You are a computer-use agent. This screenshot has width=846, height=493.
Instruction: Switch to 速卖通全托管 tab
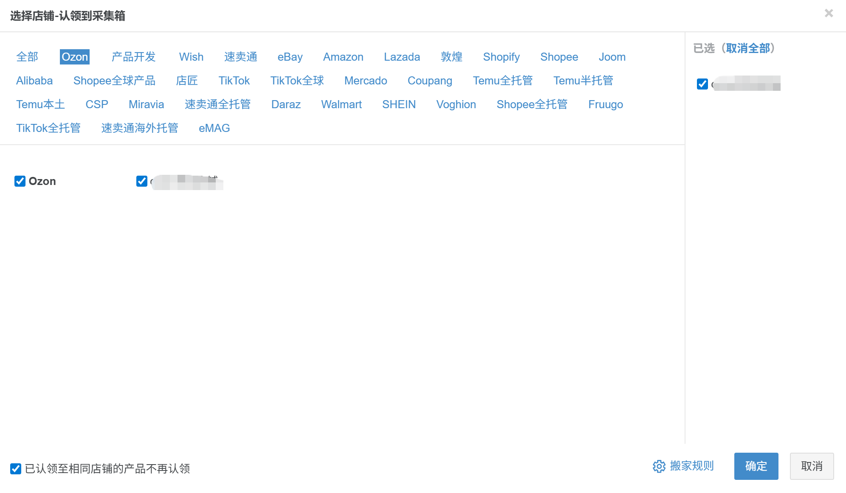(218, 104)
